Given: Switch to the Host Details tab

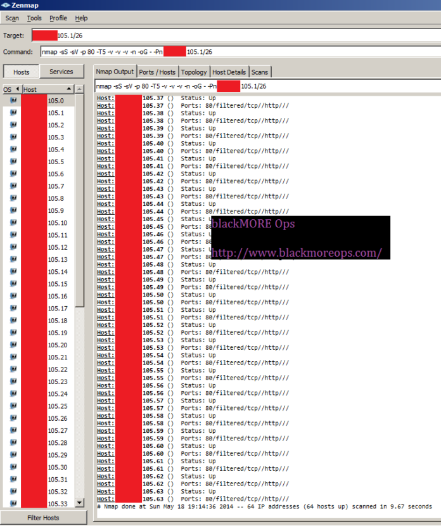Looking at the screenshot, I should pos(229,72).
